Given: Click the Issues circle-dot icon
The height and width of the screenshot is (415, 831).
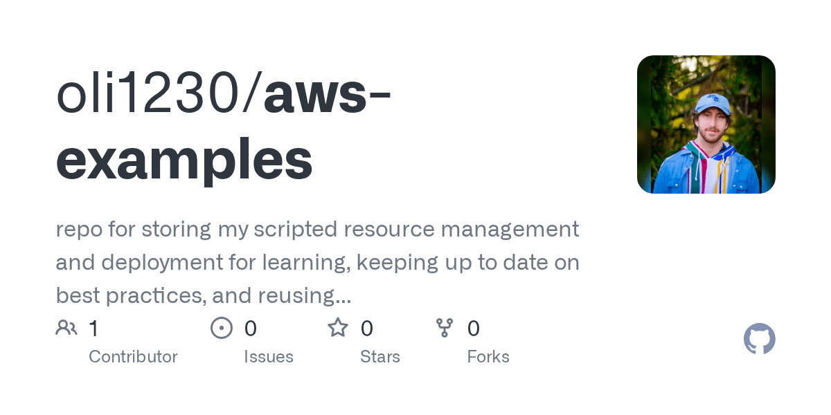Looking at the screenshot, I should pos(221,328).
